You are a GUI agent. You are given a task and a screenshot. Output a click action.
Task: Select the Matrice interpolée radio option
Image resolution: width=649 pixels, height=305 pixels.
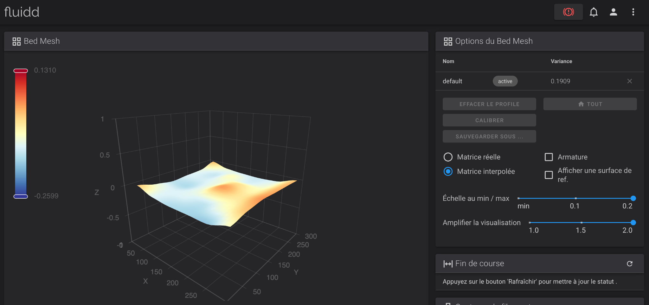click(448, 171)
